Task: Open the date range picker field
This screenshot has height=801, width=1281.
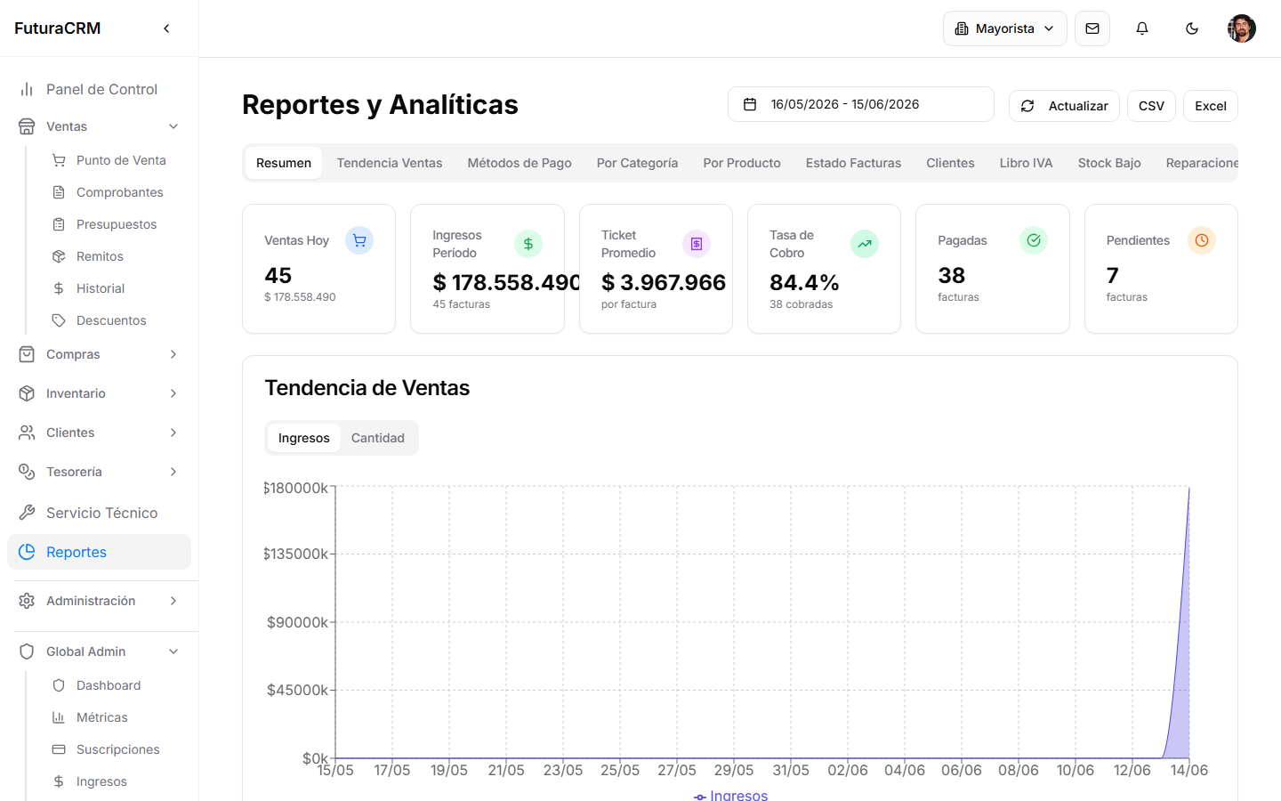Action: click(x=860, y=104)
